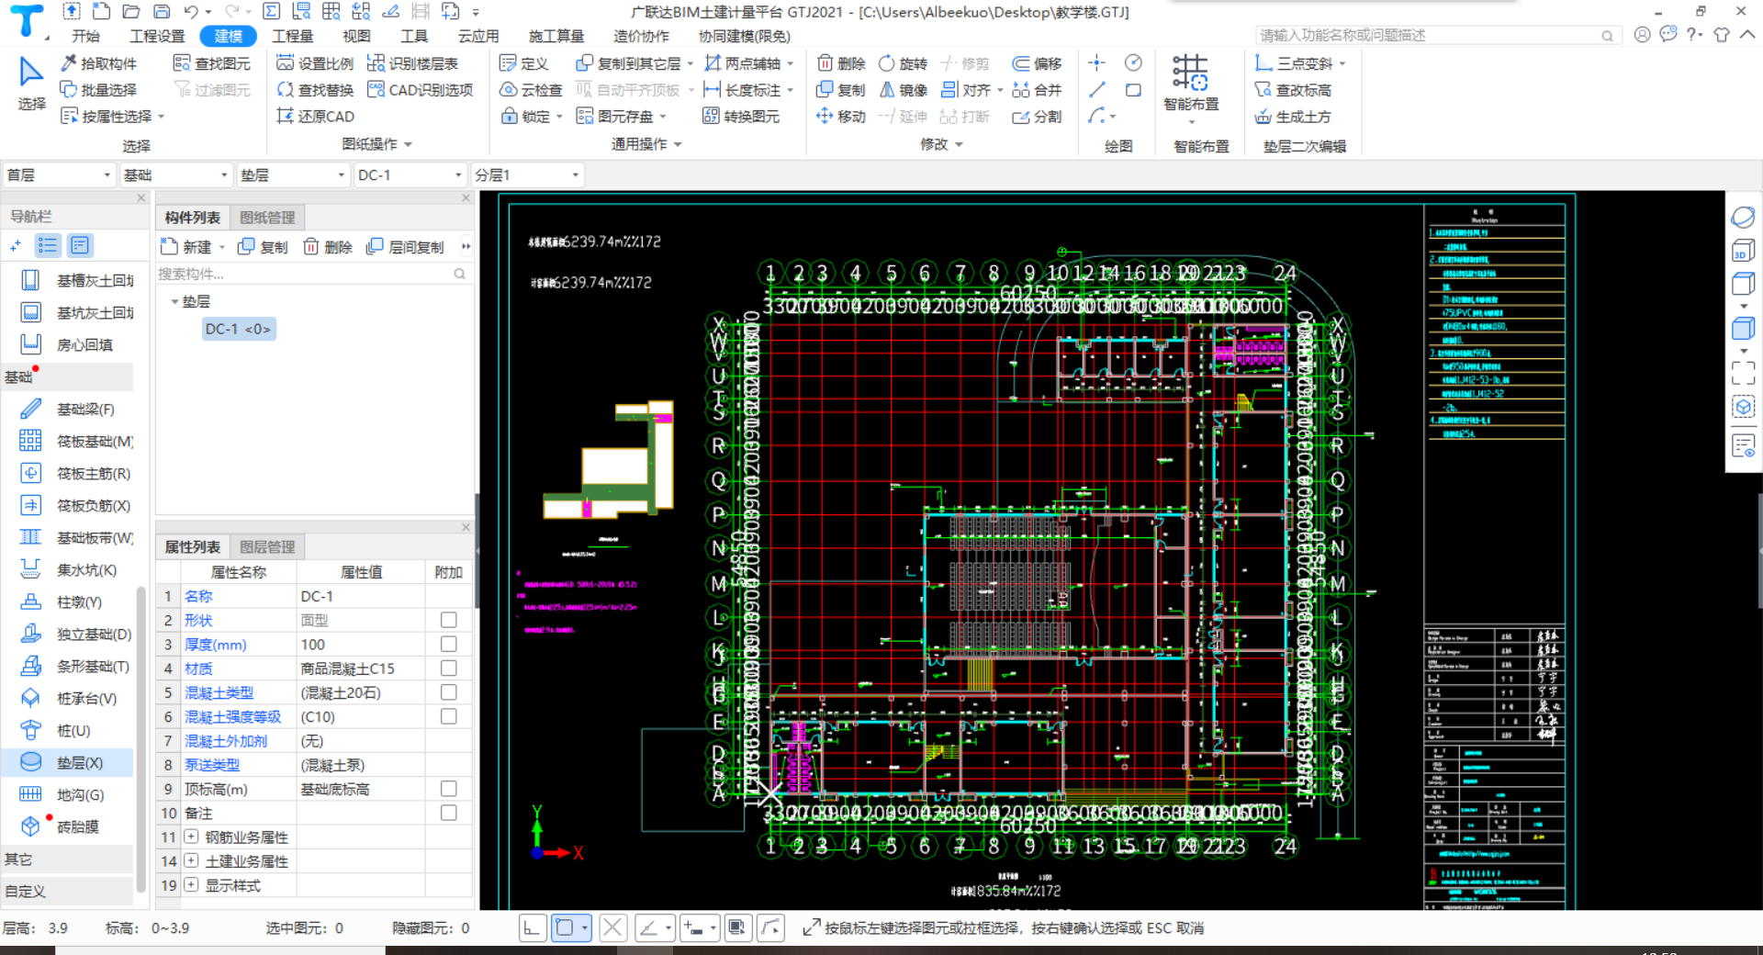Click the 合并 merge tool

click(1037, 90)
